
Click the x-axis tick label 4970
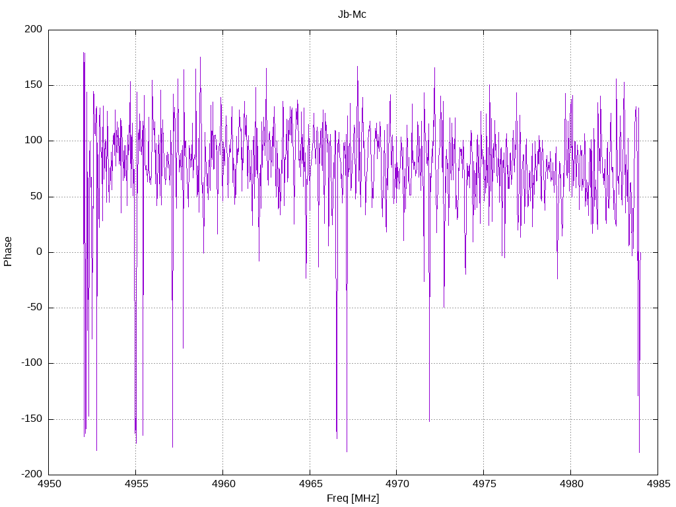click(x=397, y=484)
